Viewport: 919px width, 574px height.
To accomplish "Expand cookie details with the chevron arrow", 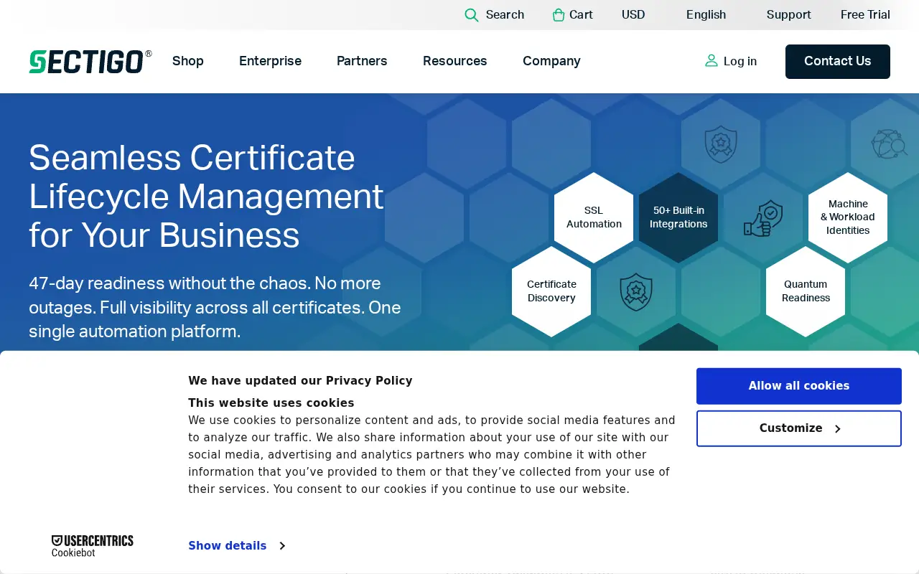I will [x=282, y=546].
